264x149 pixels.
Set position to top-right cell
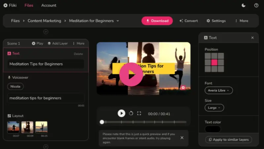pos(221,56)
